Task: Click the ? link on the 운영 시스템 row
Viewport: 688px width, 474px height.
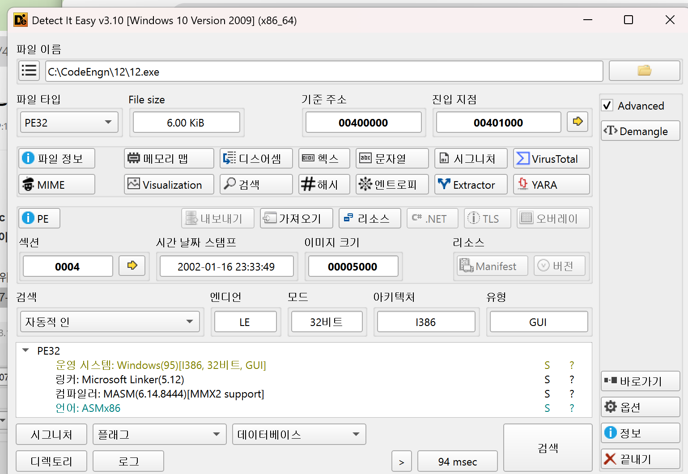Action: coord(572,365)
